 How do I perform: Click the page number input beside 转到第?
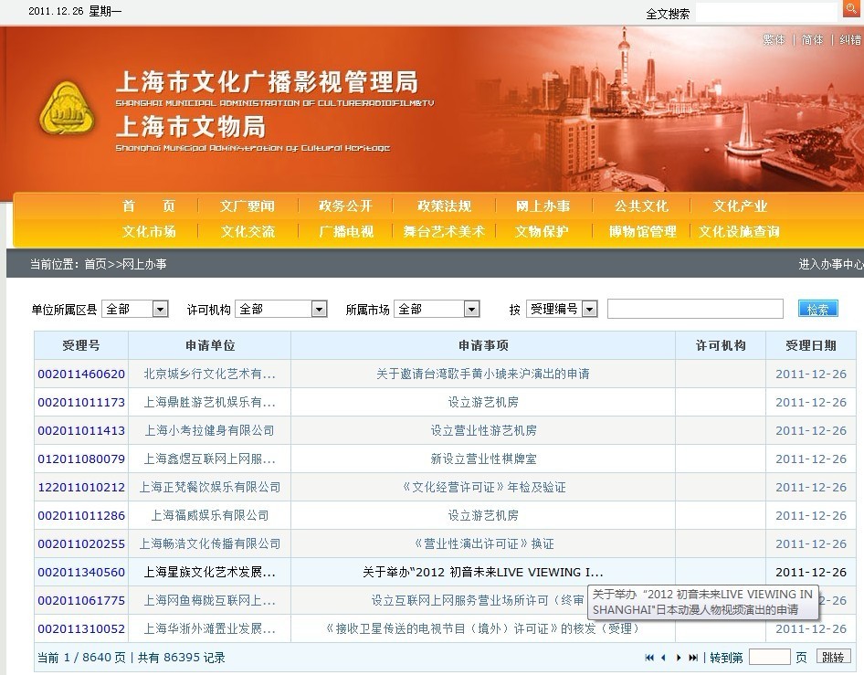click(770, 656)
